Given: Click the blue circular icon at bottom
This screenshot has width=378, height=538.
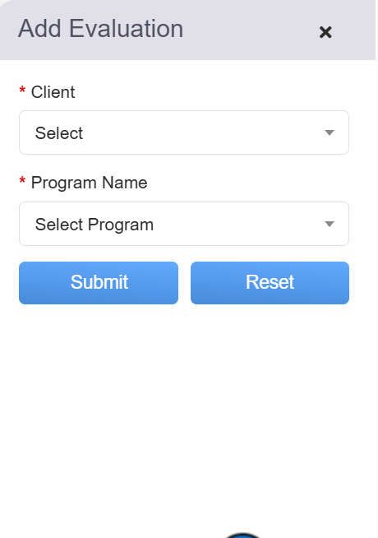Looking at the screenshot, I should [x=242, y=536].
